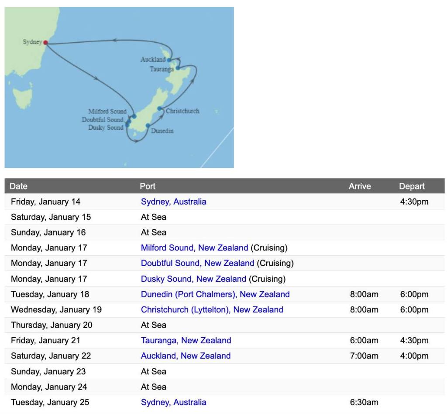The image size is (447, 414).
Task: Click the Christchurch dot on the map
Action: [x=160, y=109]
